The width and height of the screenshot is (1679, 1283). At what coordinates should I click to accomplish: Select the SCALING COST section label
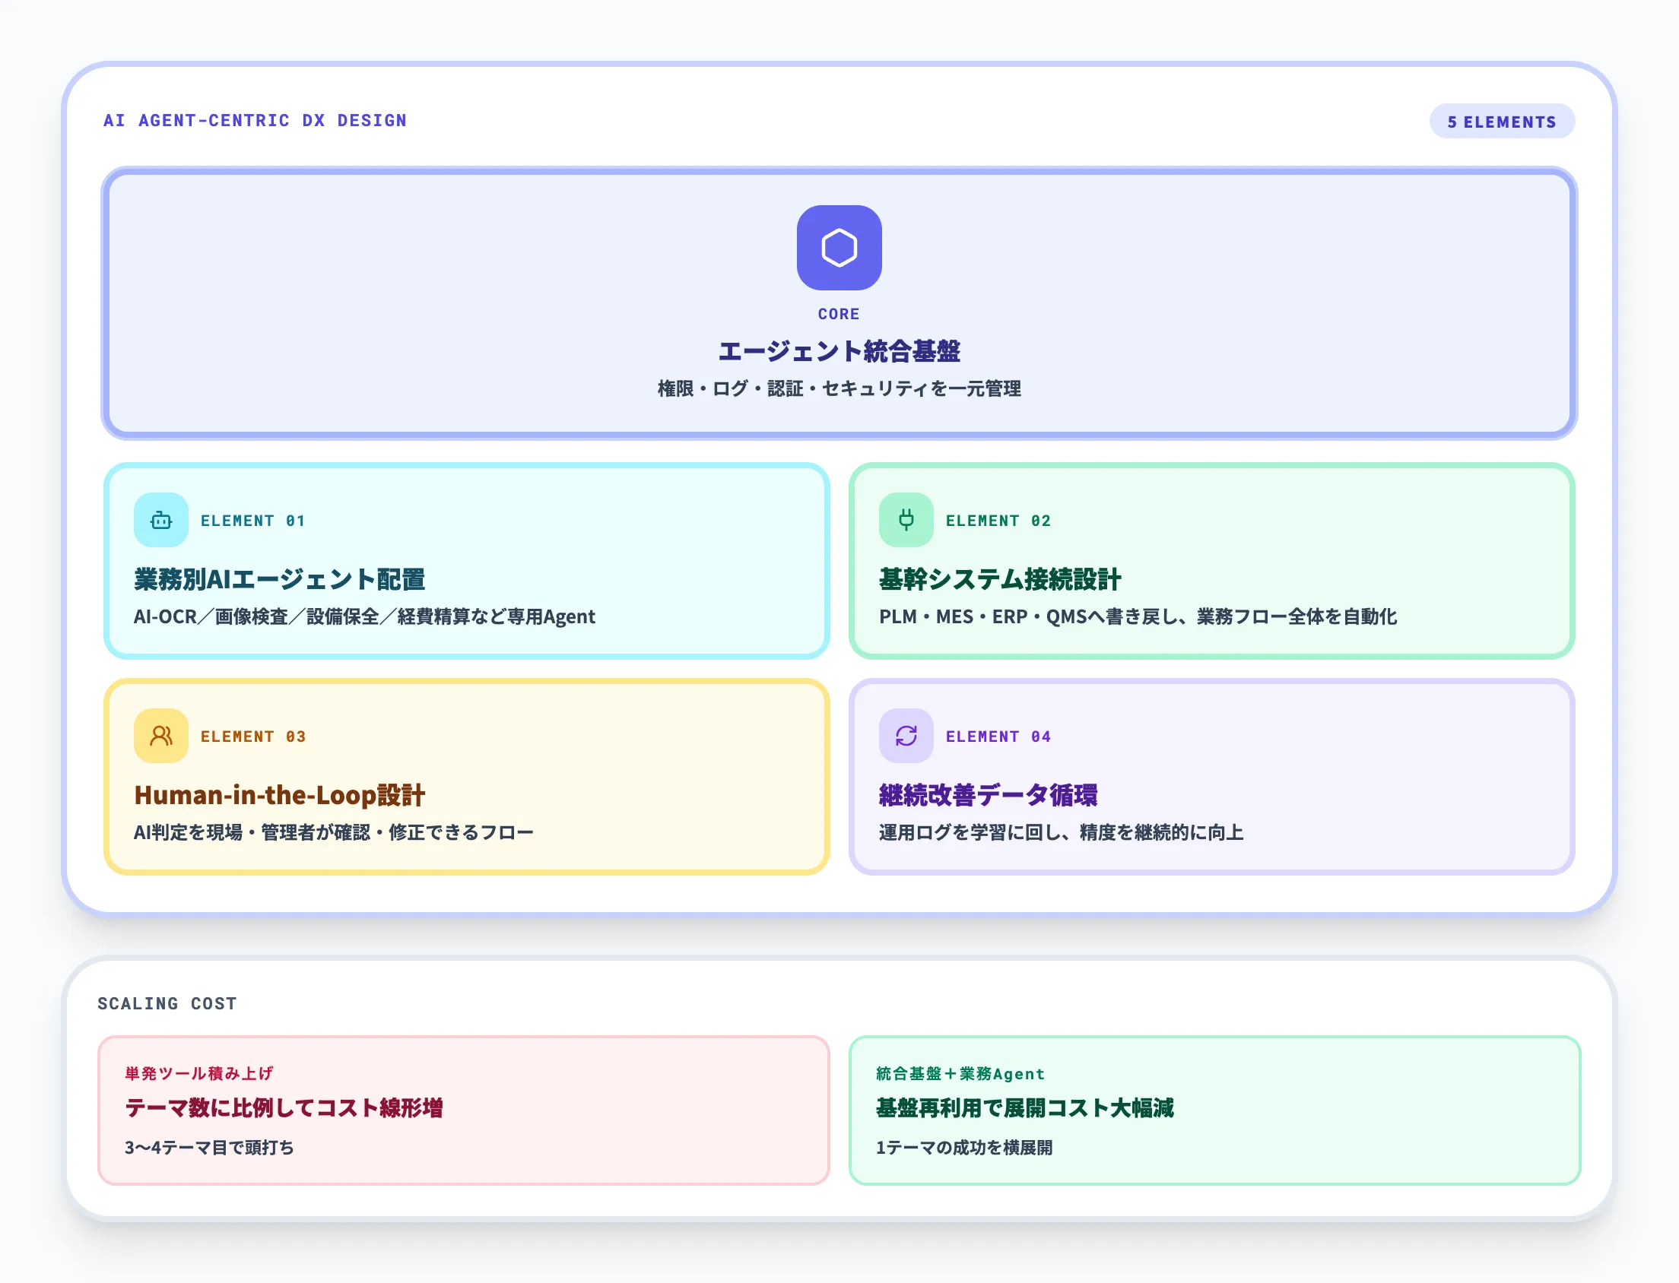click(167, 1003)
